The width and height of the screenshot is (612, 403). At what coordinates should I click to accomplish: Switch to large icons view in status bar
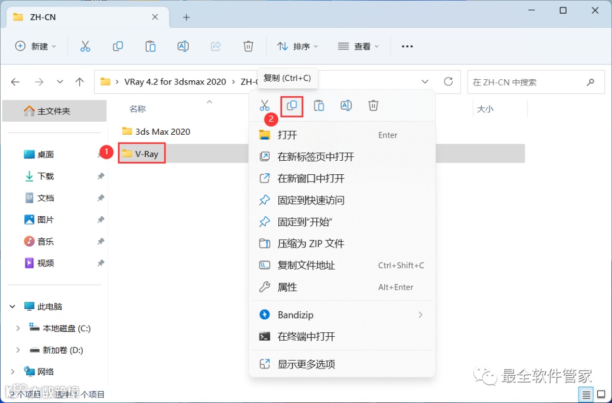(601, 395)
